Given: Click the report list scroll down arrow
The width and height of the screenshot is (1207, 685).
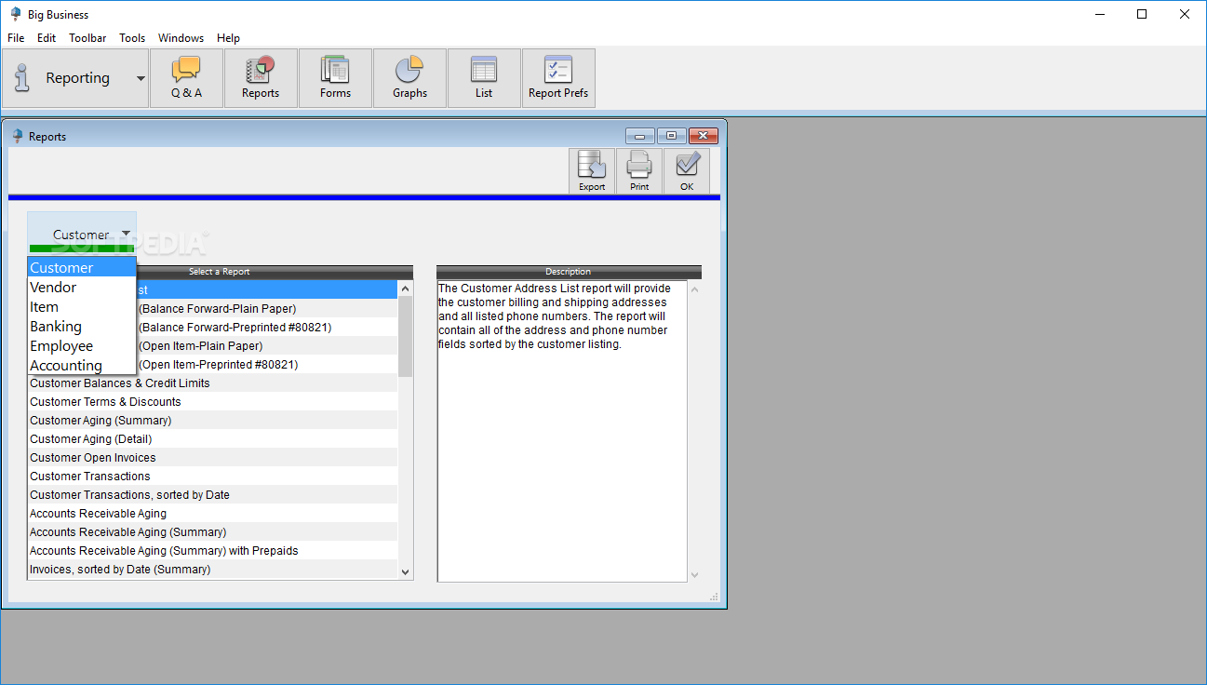Looking at the screenshot, I should tap(405, 571).
